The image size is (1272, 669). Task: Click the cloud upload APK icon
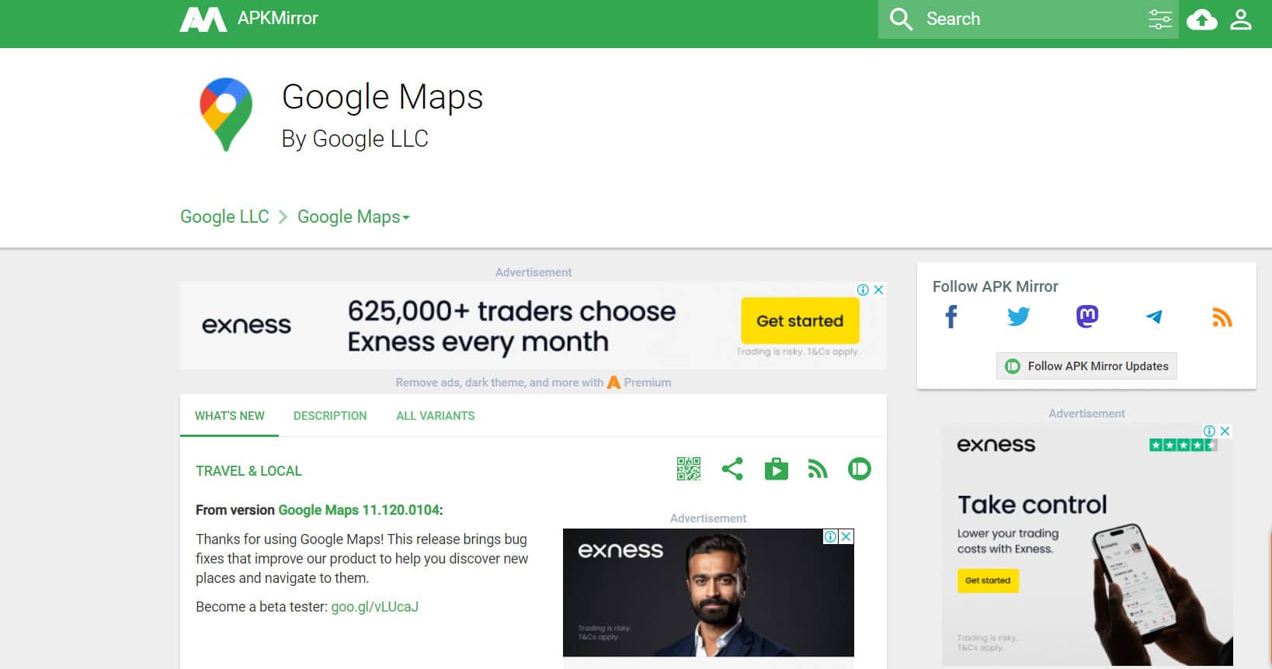(1201, 19)
